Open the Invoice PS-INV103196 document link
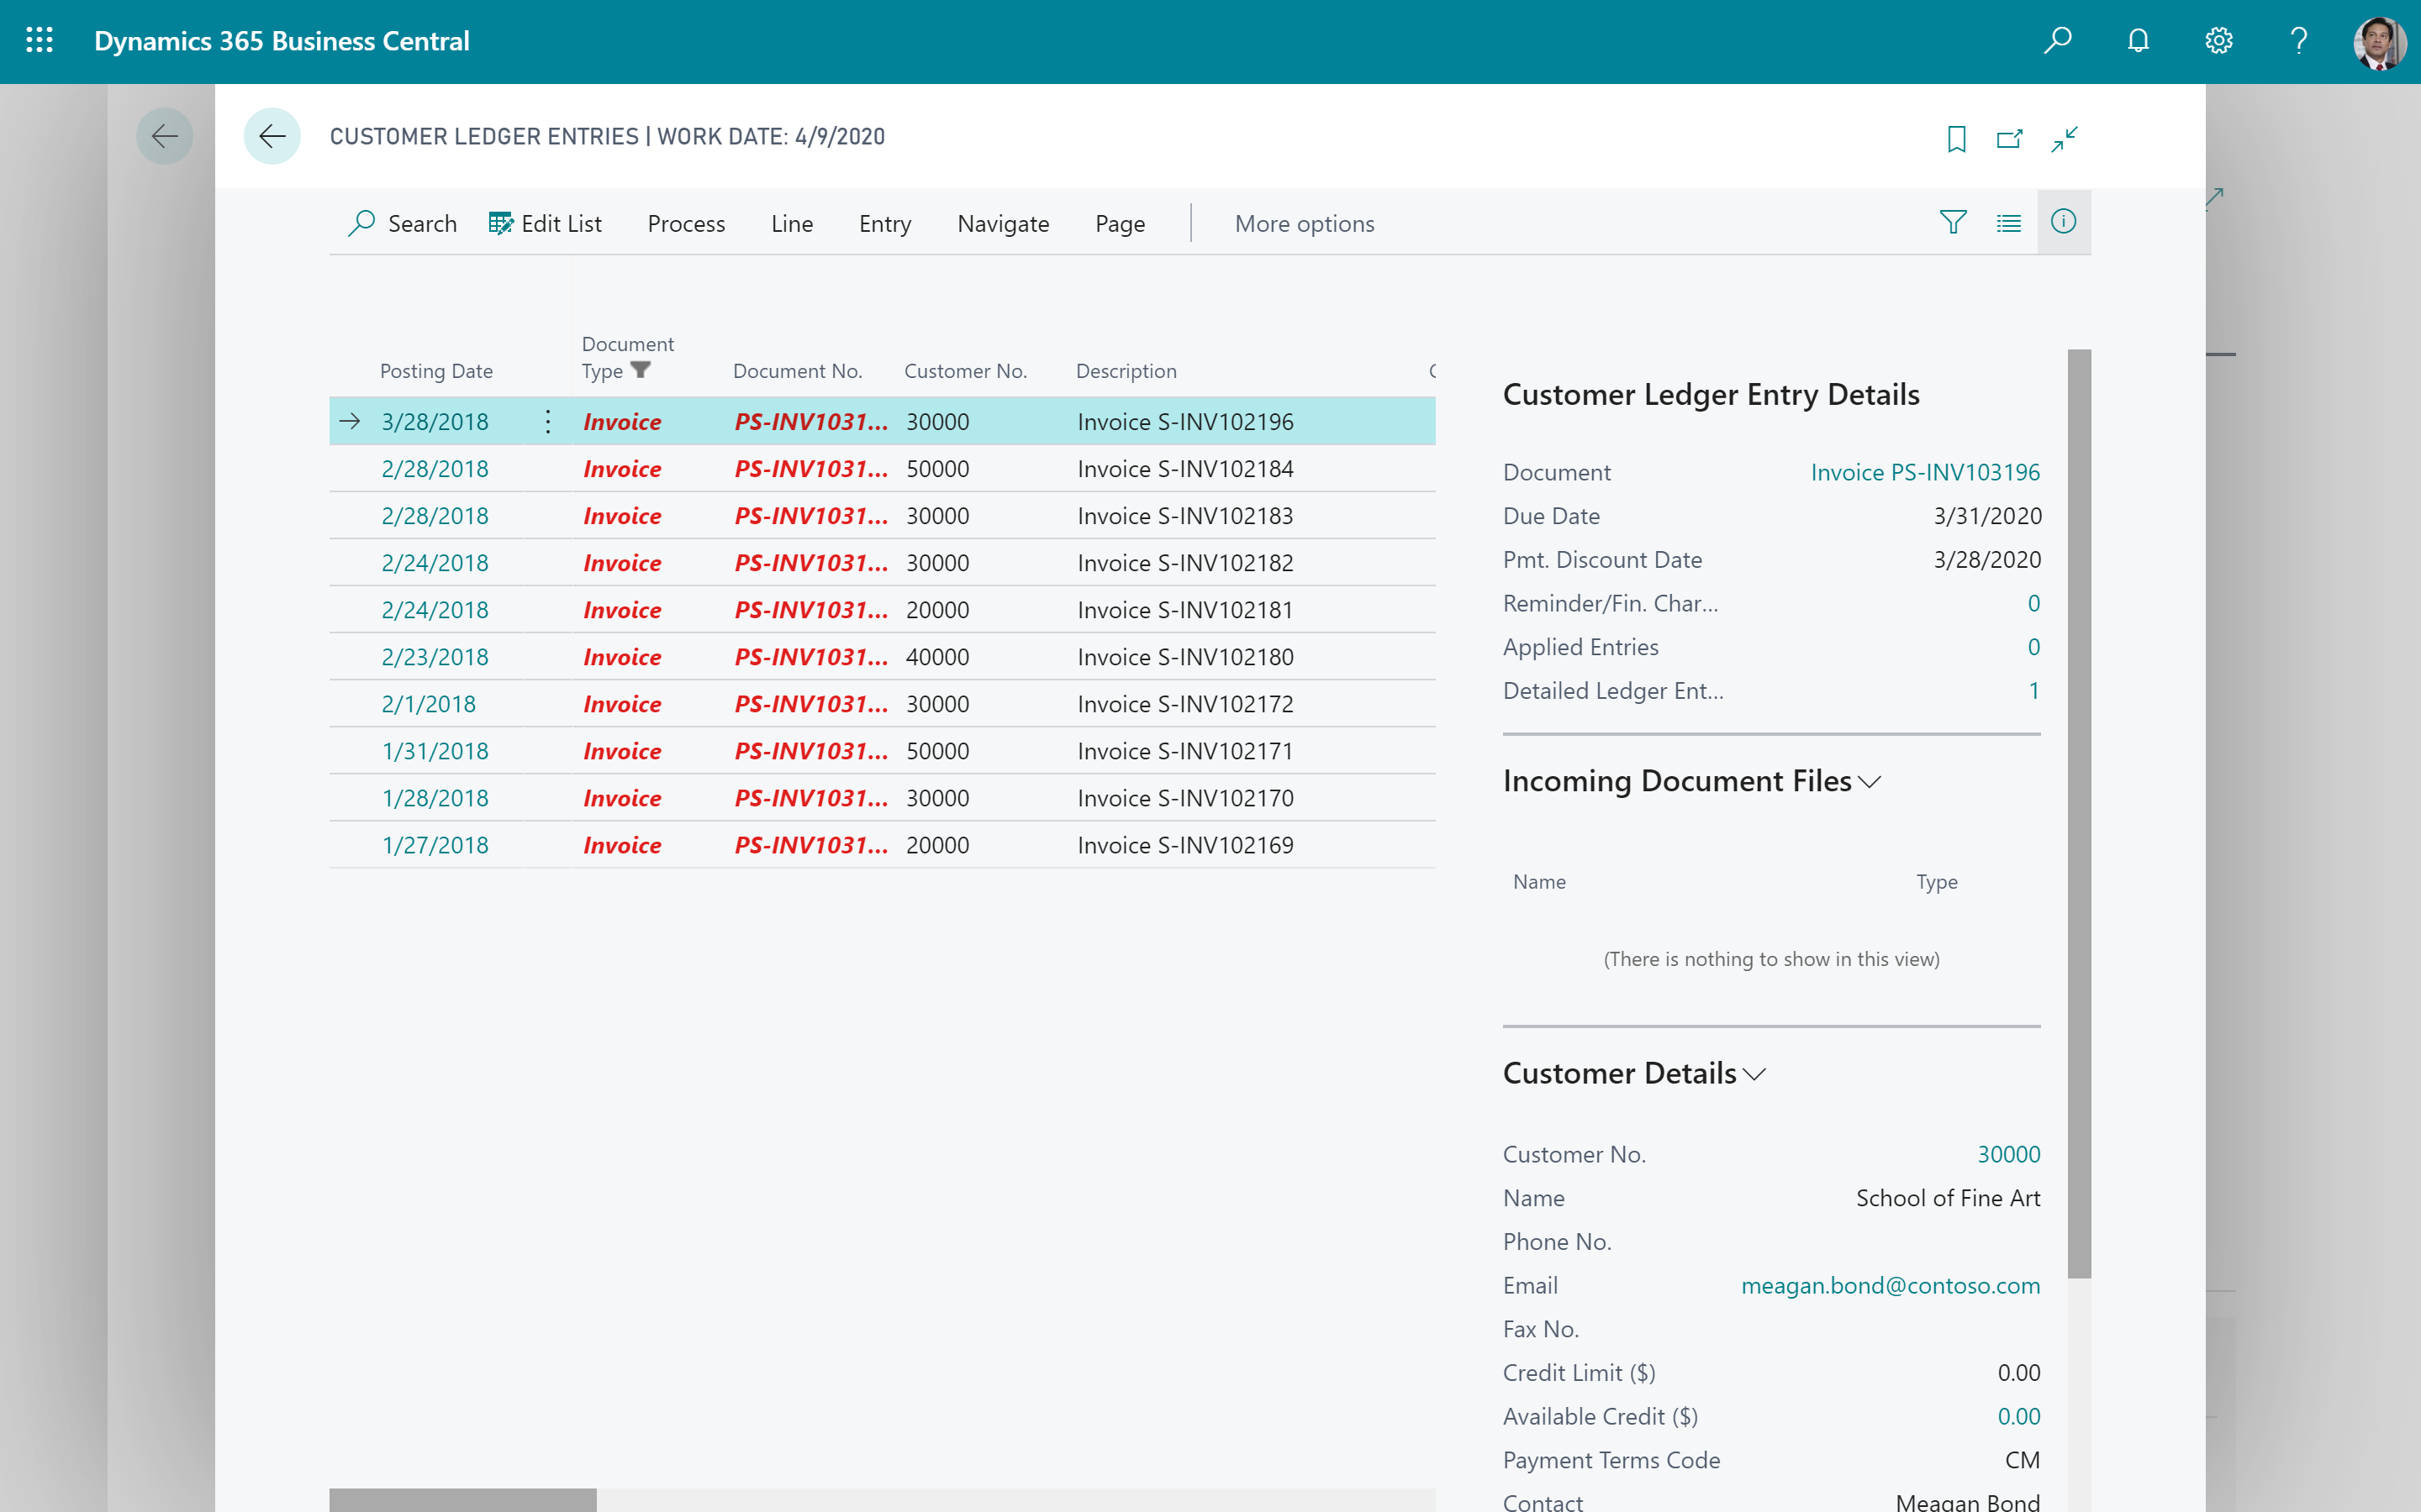 point(1924,471)
